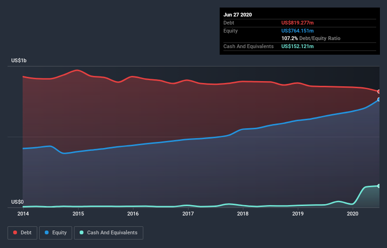Click the 2016 x-axis label
This screenshot has width=387, height=248.
pyautogui.click(x=133, y=214)
